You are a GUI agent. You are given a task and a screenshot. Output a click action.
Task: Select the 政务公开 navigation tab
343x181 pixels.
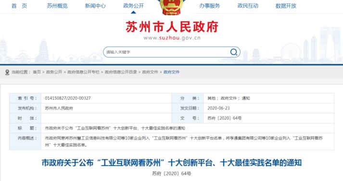click(133, 6)
